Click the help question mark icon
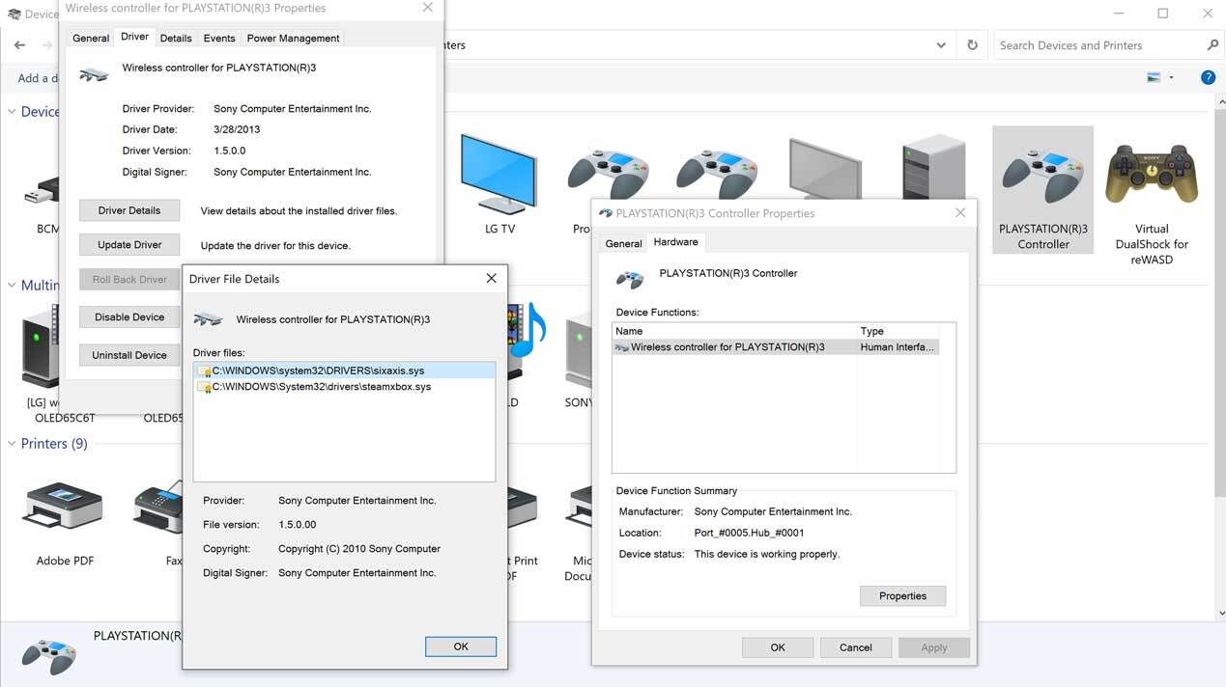 (1207, 77)
